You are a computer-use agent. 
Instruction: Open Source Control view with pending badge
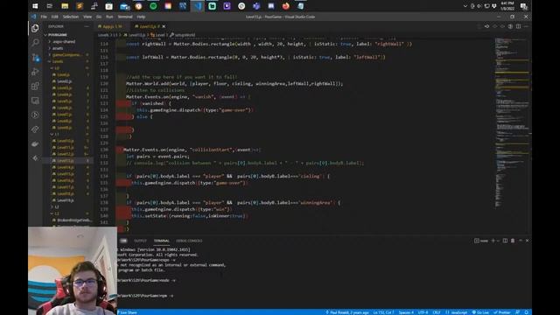tap(35, 57)
